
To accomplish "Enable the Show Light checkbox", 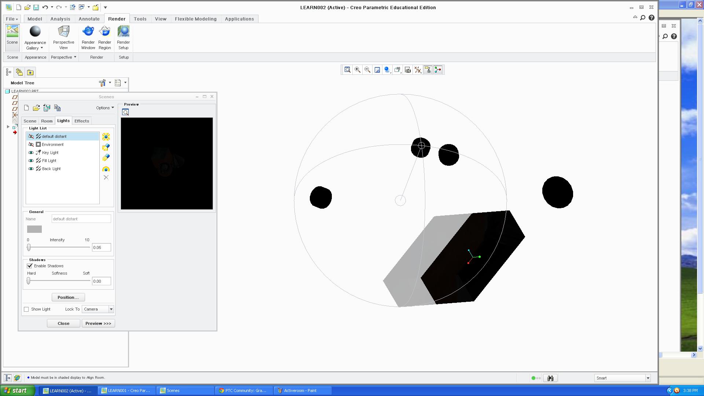I will coord(26,309).
